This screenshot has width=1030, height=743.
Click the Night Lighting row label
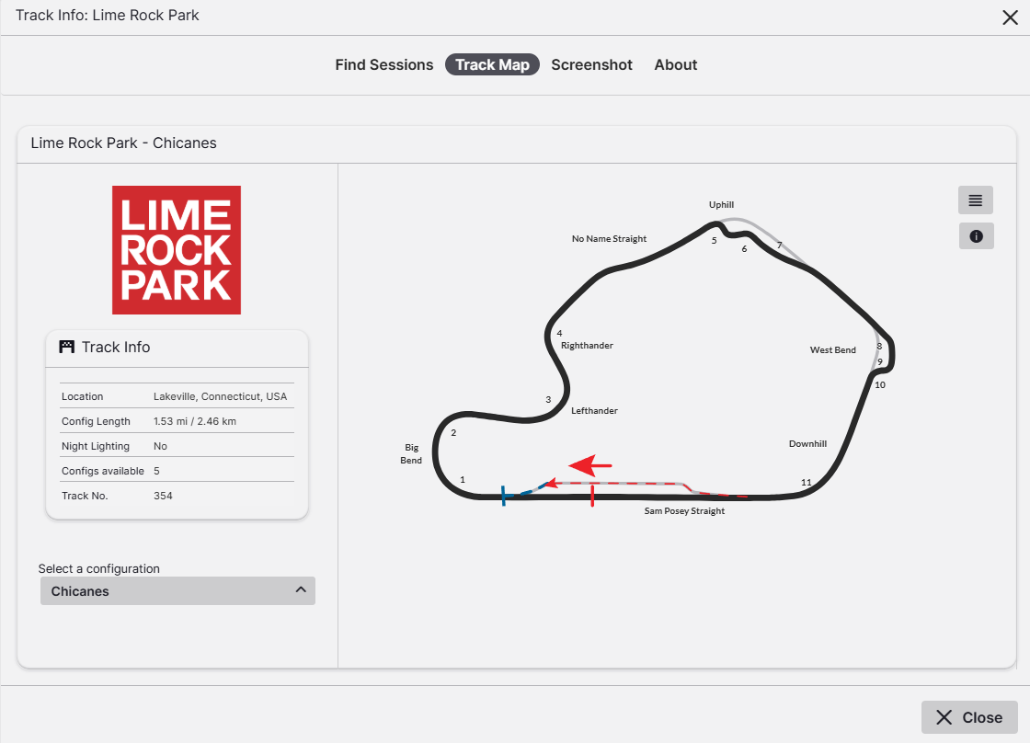tap(96, 446)
